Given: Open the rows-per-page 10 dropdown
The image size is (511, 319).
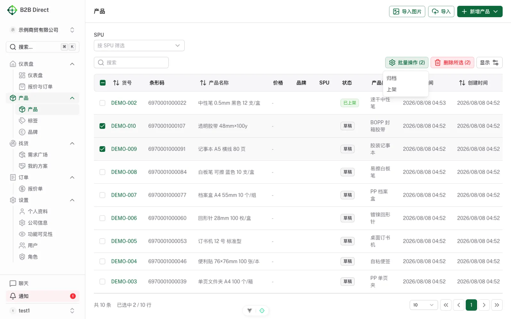Looking at the screenshot, I should point(423,305).
